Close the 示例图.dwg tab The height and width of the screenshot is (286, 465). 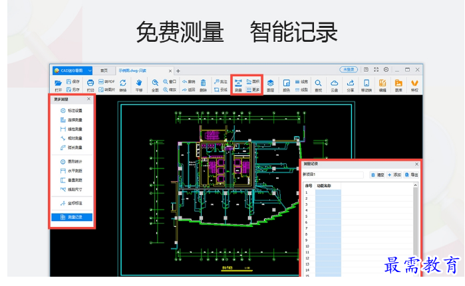pos(170,71)
